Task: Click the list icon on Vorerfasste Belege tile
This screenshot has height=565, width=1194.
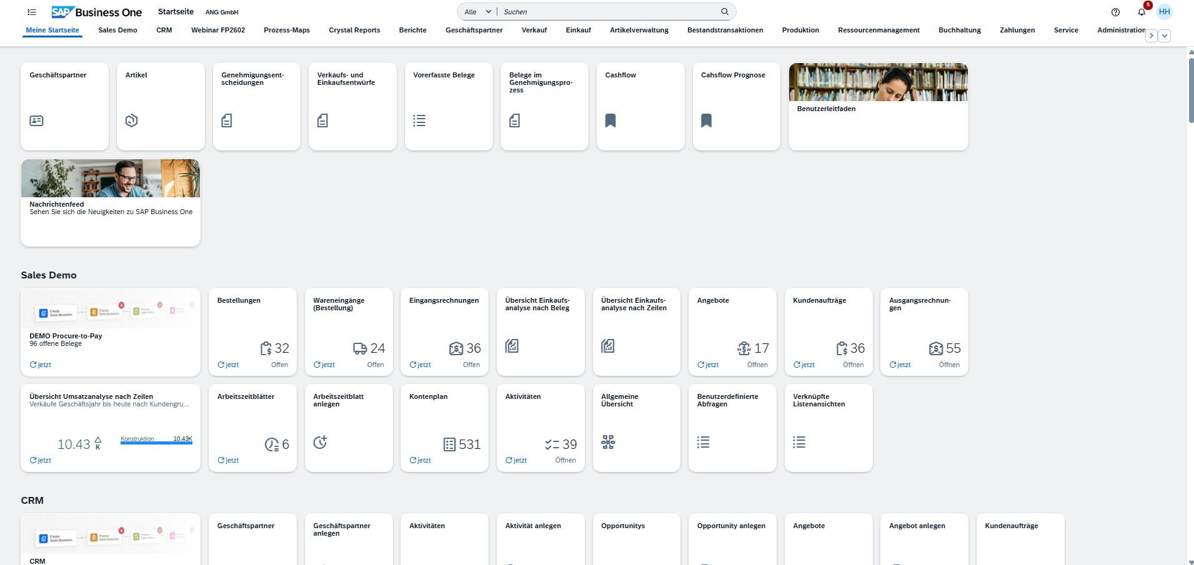Action: click(419, 120)
